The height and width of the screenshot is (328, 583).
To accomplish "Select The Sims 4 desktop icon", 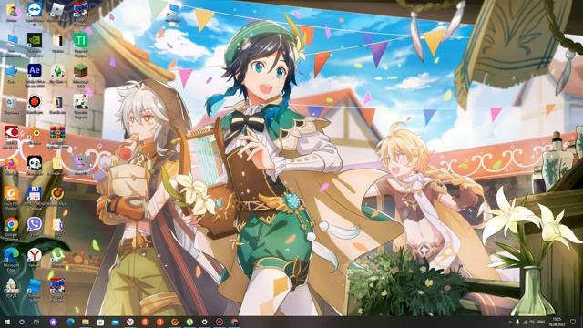I will coord(57,71).
